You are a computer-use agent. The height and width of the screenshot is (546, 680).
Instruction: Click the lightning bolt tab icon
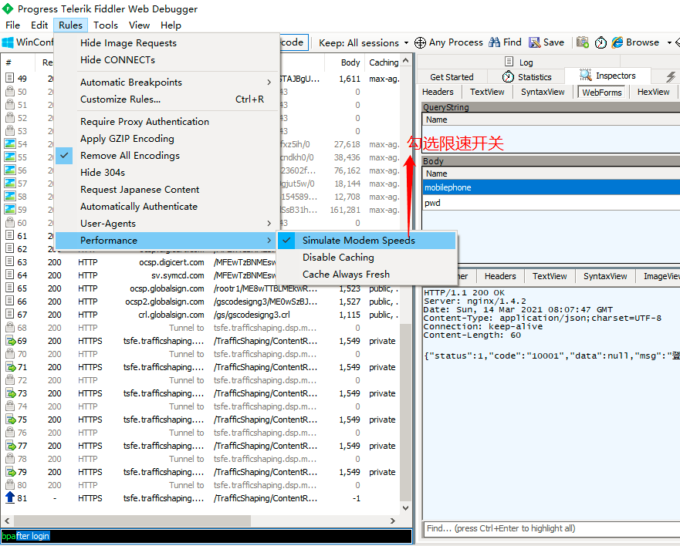pos(671,76)
